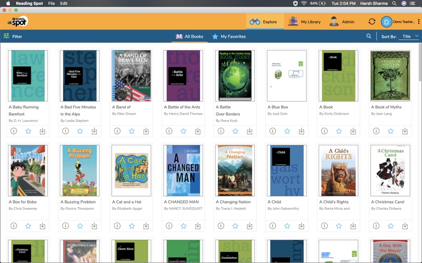
Task: Click the vertical scrollbar of book list
Action: click(x=420, y=62)
